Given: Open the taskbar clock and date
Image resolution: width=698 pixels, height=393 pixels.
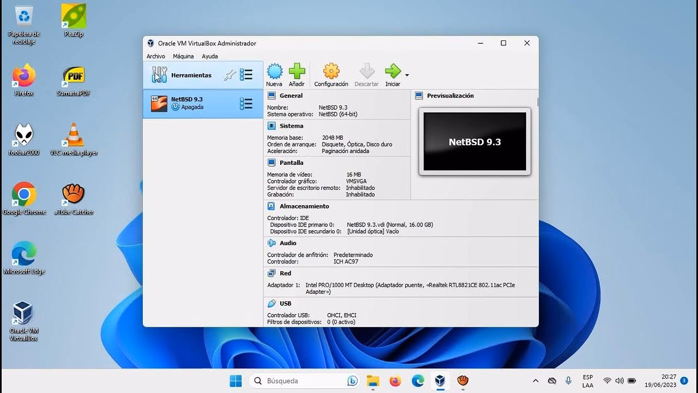Looking at the screenshot, I should 660,380.
